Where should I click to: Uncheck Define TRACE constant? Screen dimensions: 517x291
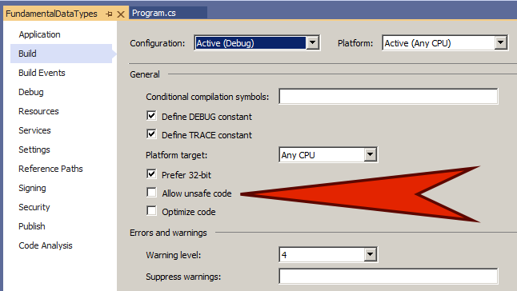(x=151, y=134)
